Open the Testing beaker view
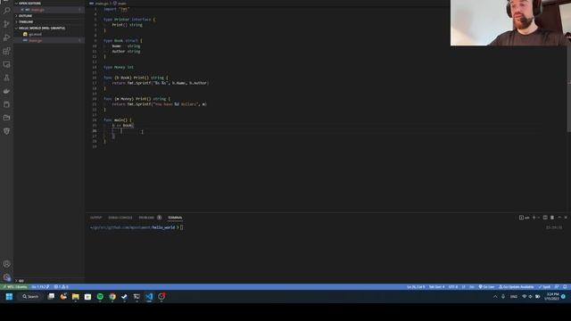This screenshot has height=321, width=571. coord(6,78)
